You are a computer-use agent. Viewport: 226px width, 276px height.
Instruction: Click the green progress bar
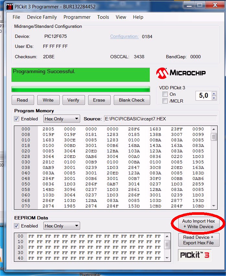(x=81, y=89)
